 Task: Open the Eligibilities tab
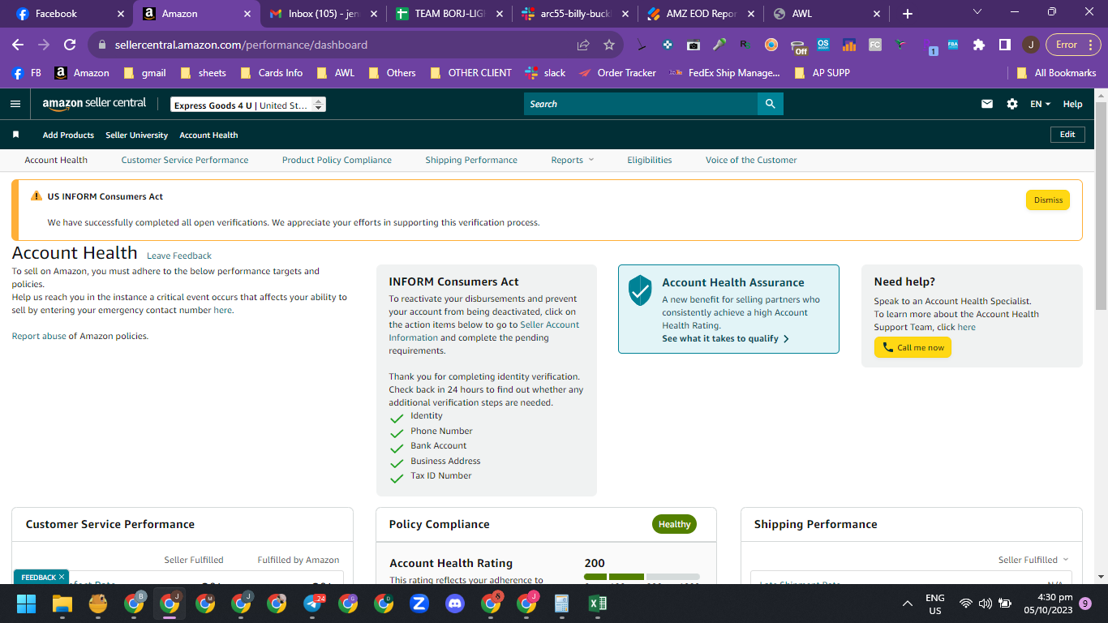(x=650, y=160)
